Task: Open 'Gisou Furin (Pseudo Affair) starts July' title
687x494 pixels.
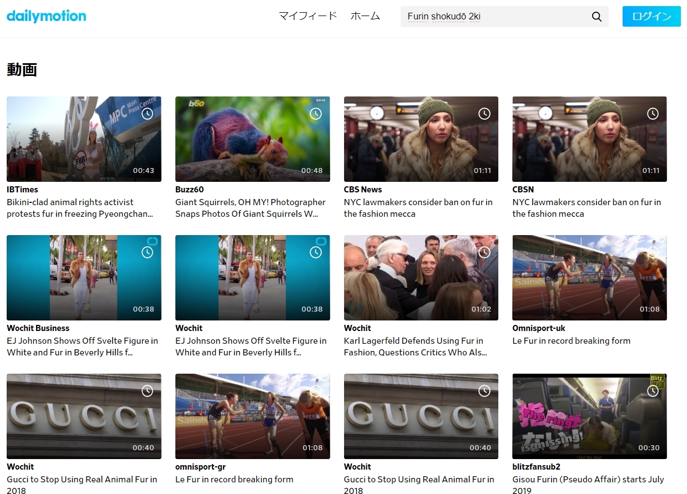Action: tap(588, 485)
